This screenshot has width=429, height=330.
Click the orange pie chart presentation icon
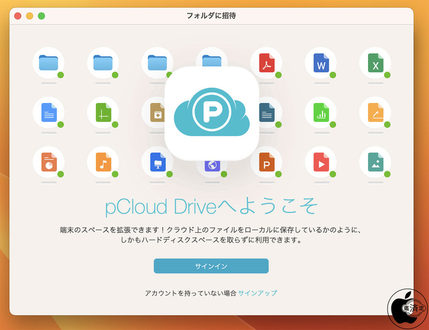click(48, 162)
